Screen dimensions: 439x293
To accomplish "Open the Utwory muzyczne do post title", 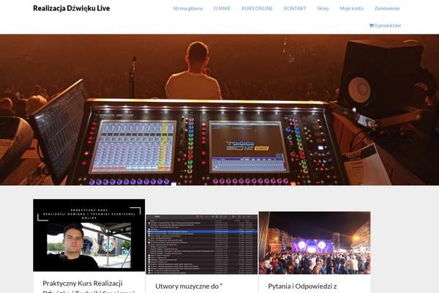I will coord(189,286).
